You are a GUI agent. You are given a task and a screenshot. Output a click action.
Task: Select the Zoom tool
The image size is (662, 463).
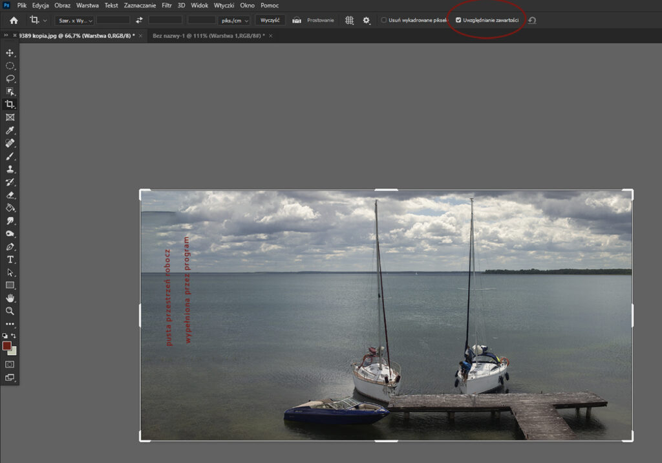[9, 311]
